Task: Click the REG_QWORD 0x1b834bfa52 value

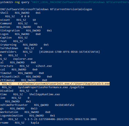Action: 65,105
